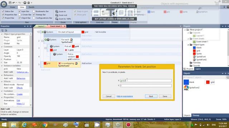The width and height of the screenshot is (229, 128).
Task: Open the Construct 2 application menu logo
Action: click(4, 4)
